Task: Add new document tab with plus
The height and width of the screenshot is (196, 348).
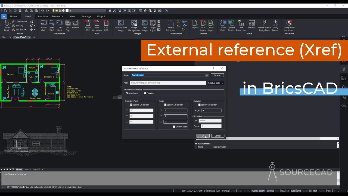Action: coord(34,37)
